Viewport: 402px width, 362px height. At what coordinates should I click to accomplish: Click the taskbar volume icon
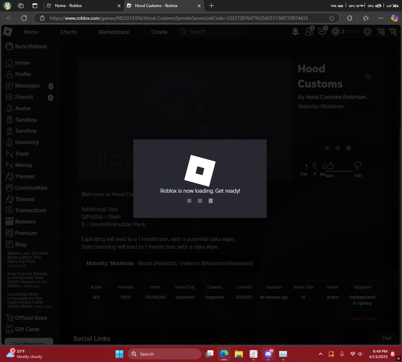coord(360,354)
